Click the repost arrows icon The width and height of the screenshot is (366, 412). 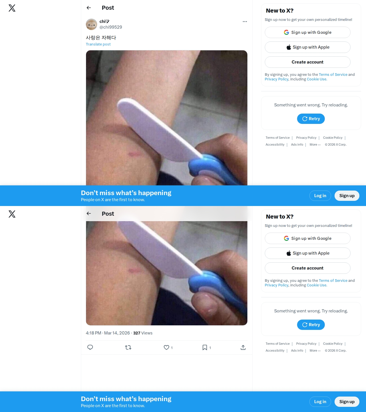(x=128, y=347)
